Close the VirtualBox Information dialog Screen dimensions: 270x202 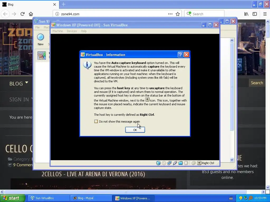pos(186,55)
